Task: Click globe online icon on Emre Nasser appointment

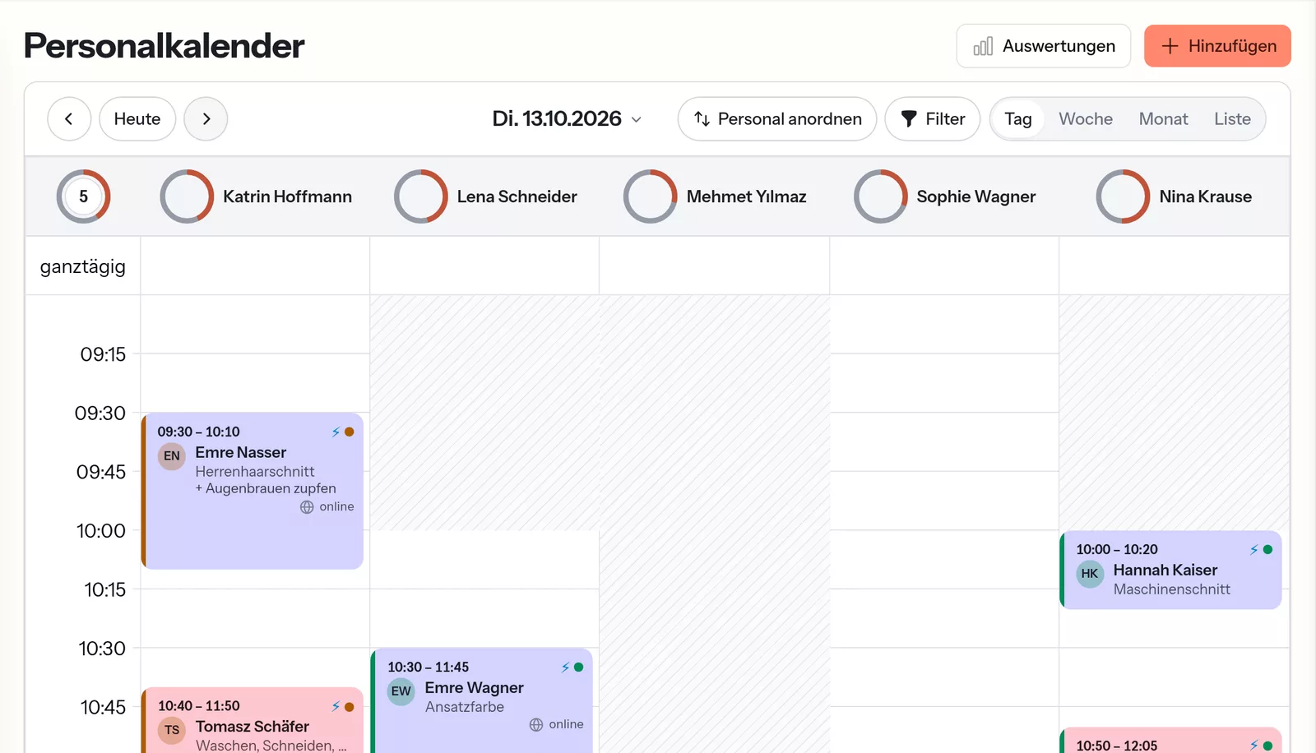Action: [307, 507]
